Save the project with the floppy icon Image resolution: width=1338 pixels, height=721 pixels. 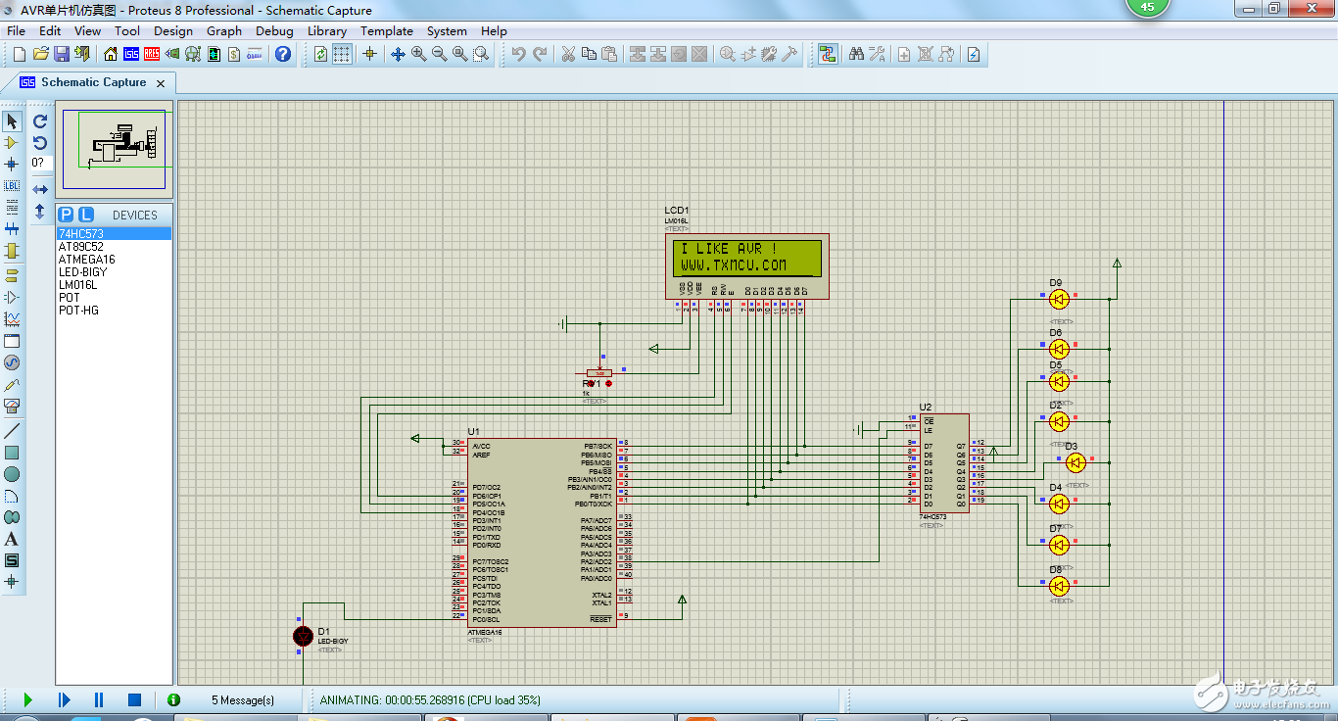point(61,54)
